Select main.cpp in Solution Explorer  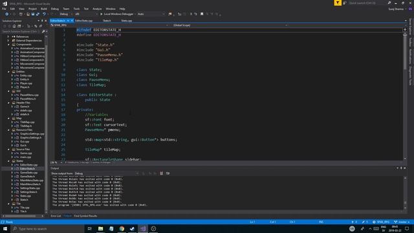tap(26, 157)
